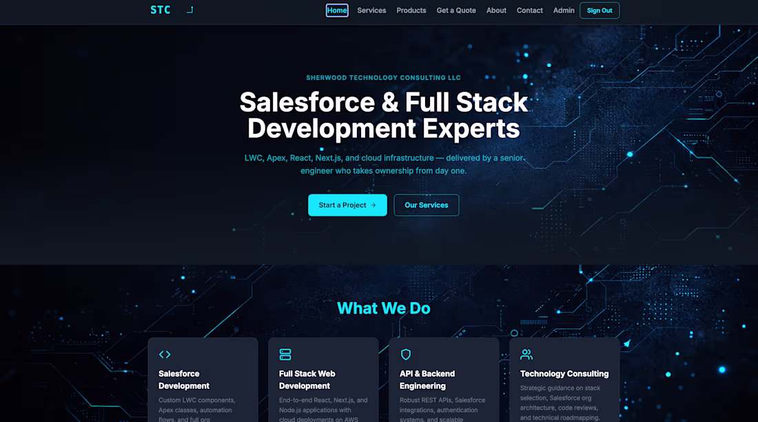
Task: Click the Our Services button
Action: pyautogui.click(x=427, y=205)
